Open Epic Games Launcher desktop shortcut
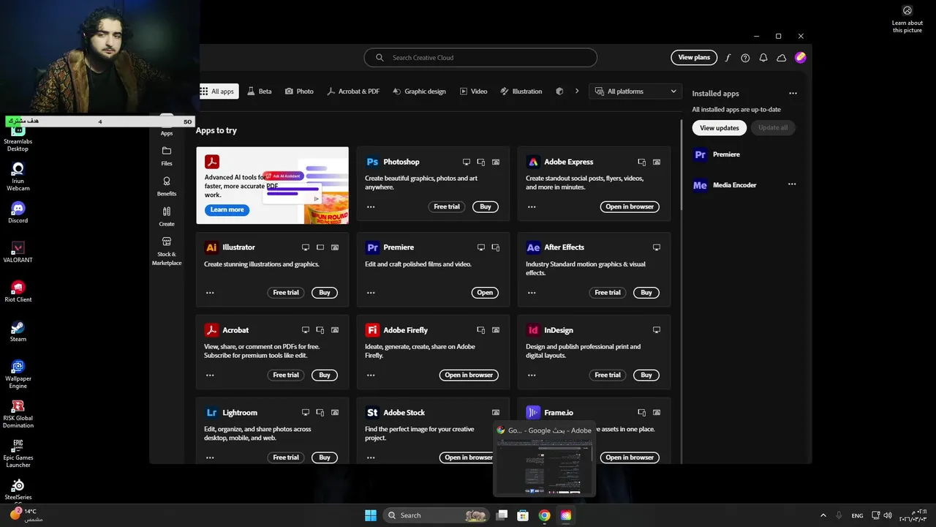Image resolution: width=936 pixels, height=527 pixels. click(x=18, y=454)
